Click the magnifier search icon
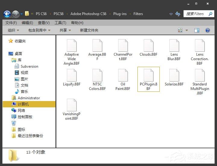The image size is (217, 166). 210,14
